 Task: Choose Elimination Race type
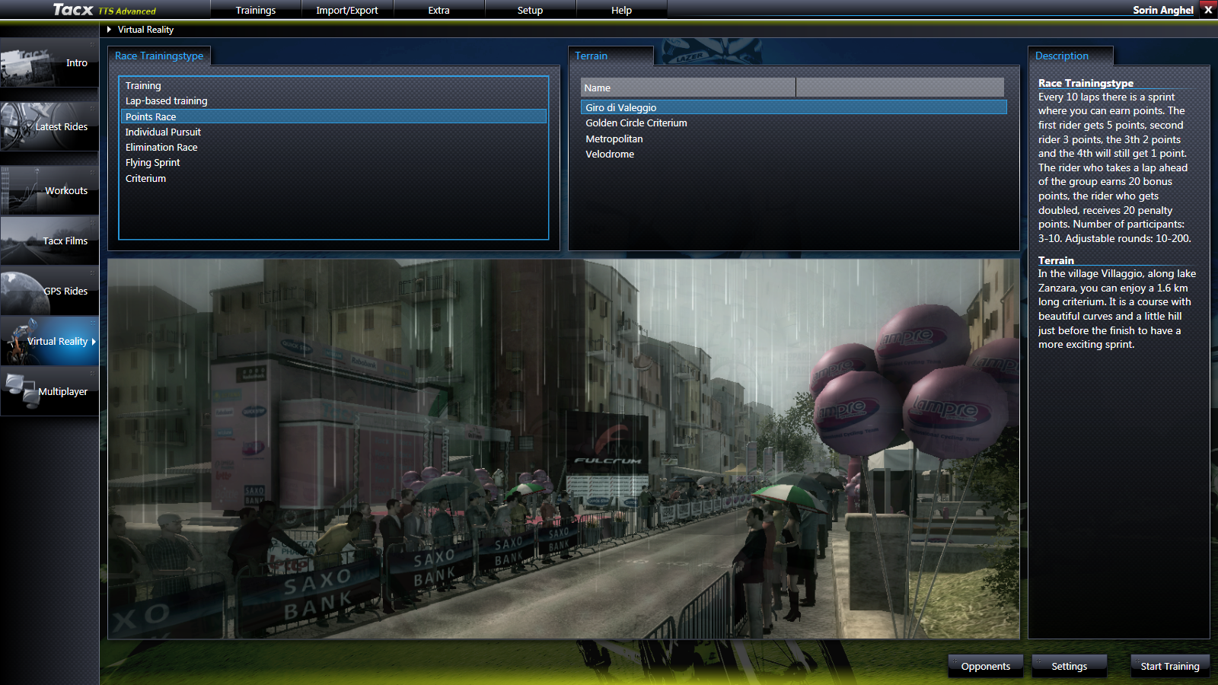(x=334, y=147)
